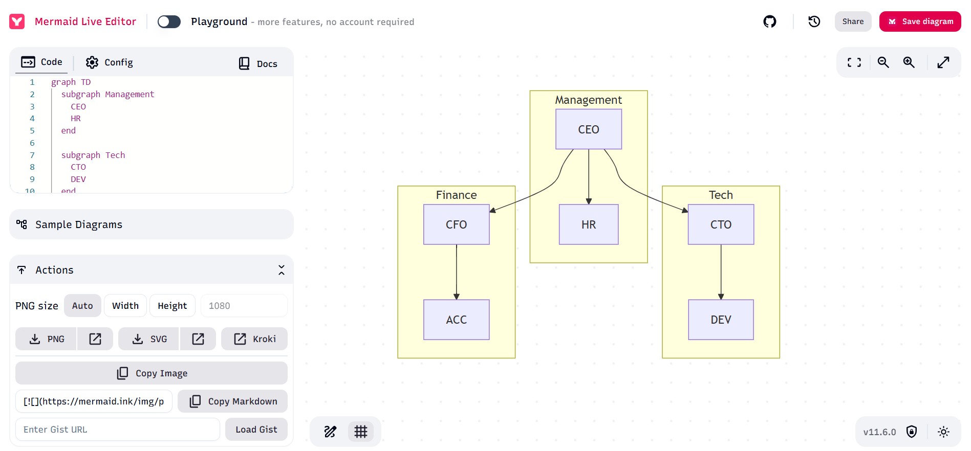The image size is (971, 451).
Task: Click code line 'subgraph Management'
Action: click(107, 94)
